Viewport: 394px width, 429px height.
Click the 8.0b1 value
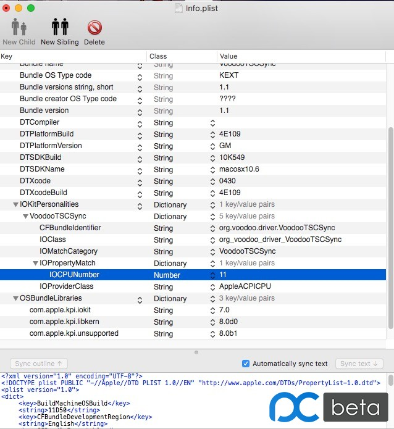pos(228,333)
